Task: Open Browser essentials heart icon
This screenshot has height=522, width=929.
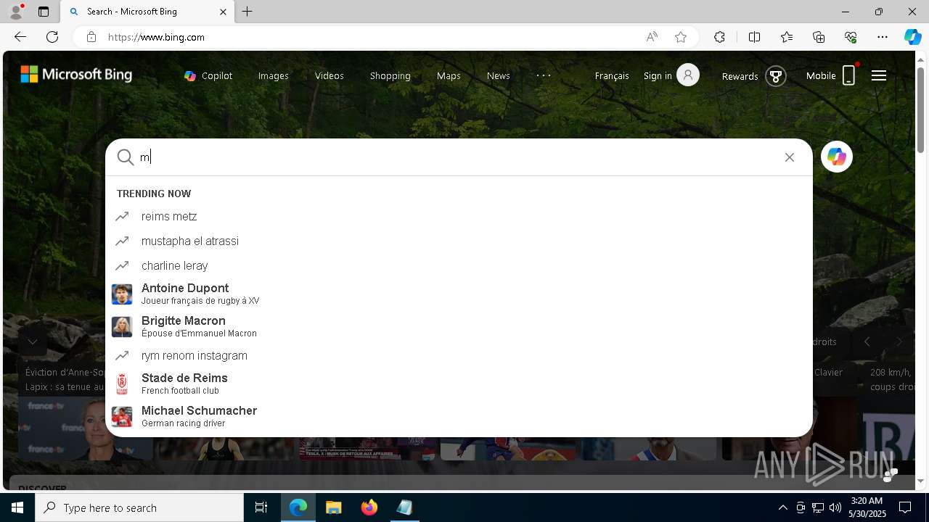Action: coord(851,37)
